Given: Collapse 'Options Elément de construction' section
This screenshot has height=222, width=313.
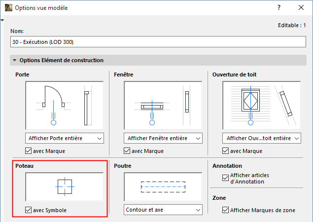Looking at the screenshot, I should coord(14,60).
